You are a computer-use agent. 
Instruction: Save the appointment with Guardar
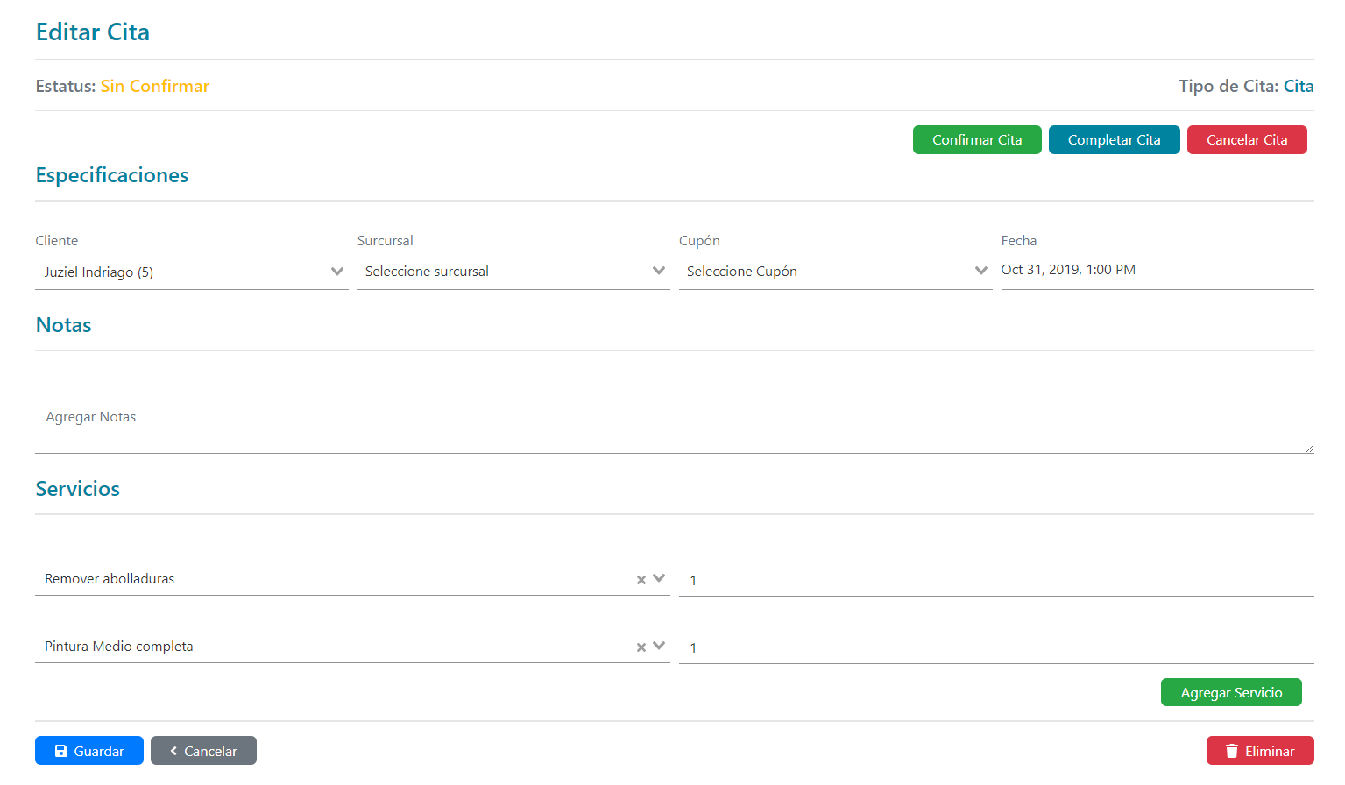89,751
